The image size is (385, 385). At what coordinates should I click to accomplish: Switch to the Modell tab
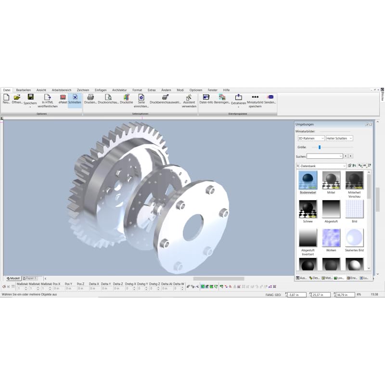click(x=13, y=278)
